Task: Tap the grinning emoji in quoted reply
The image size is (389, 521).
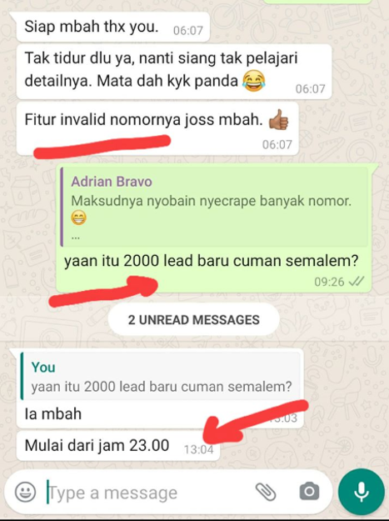Action: 78,218
